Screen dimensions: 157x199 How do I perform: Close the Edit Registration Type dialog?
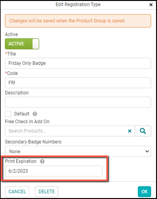[x=151, y=5]
